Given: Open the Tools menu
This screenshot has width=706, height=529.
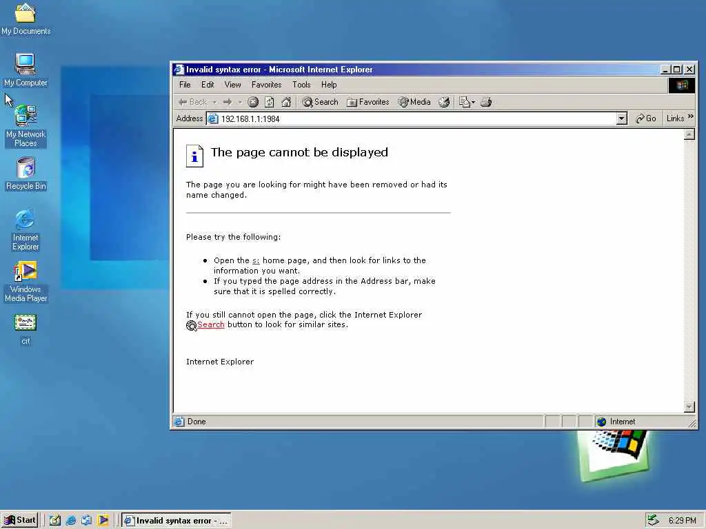Looking at the screenshot, I should 301,85.
